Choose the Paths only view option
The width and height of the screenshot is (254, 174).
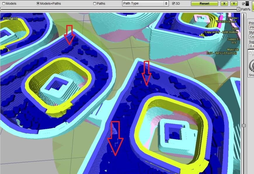coord(95,4)
